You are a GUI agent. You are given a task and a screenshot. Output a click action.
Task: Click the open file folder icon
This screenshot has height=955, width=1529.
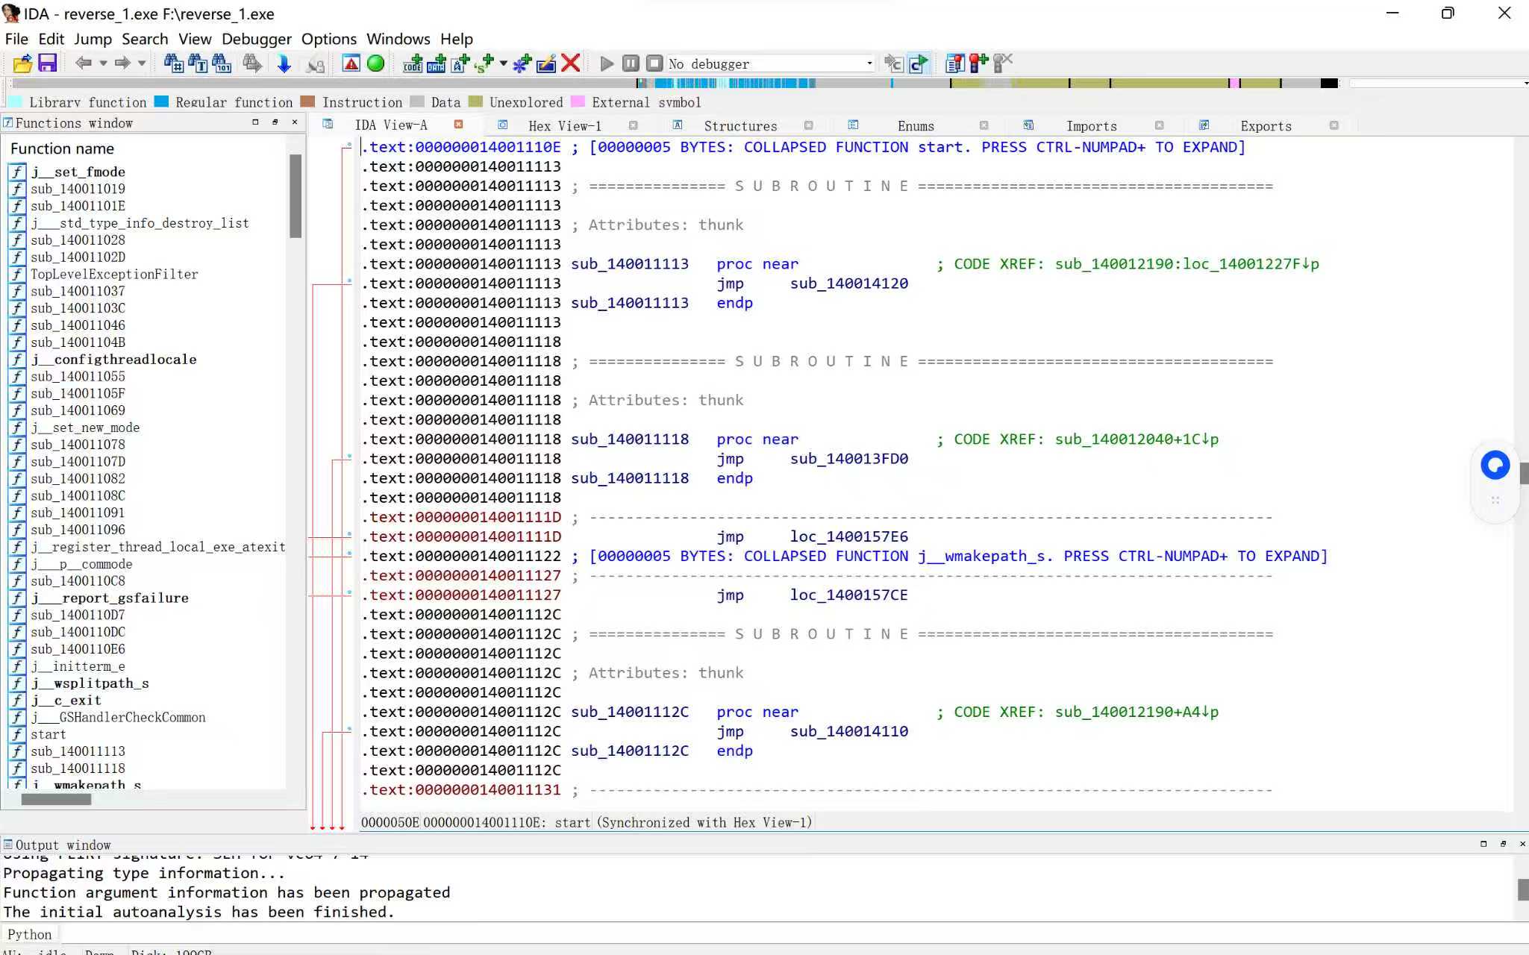click(22, 63)
